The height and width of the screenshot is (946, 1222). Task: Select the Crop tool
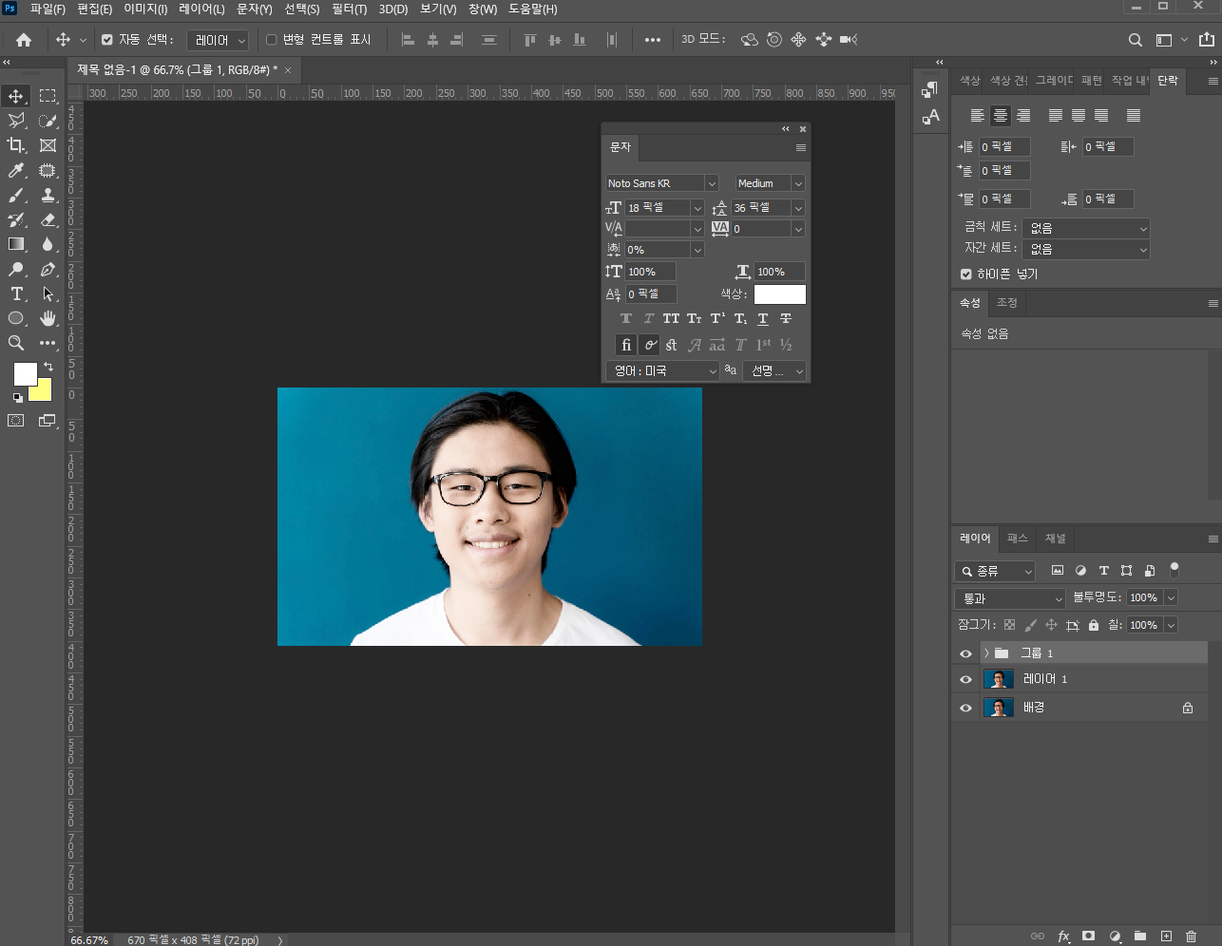pyautogui.click(x=16, y=145)
